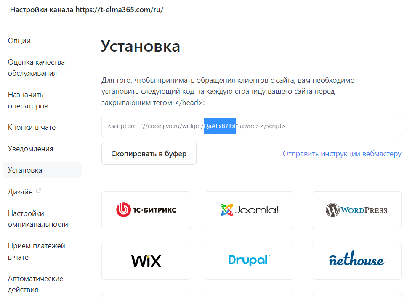Select the Установка sidebar item
Viewport: 407px width, 297px height.
(x=42, y=170)
